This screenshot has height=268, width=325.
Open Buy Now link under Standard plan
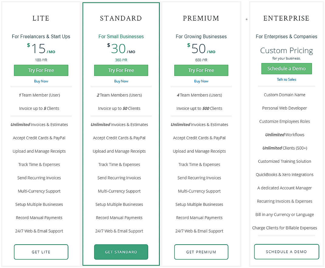[x=121, y=81]
